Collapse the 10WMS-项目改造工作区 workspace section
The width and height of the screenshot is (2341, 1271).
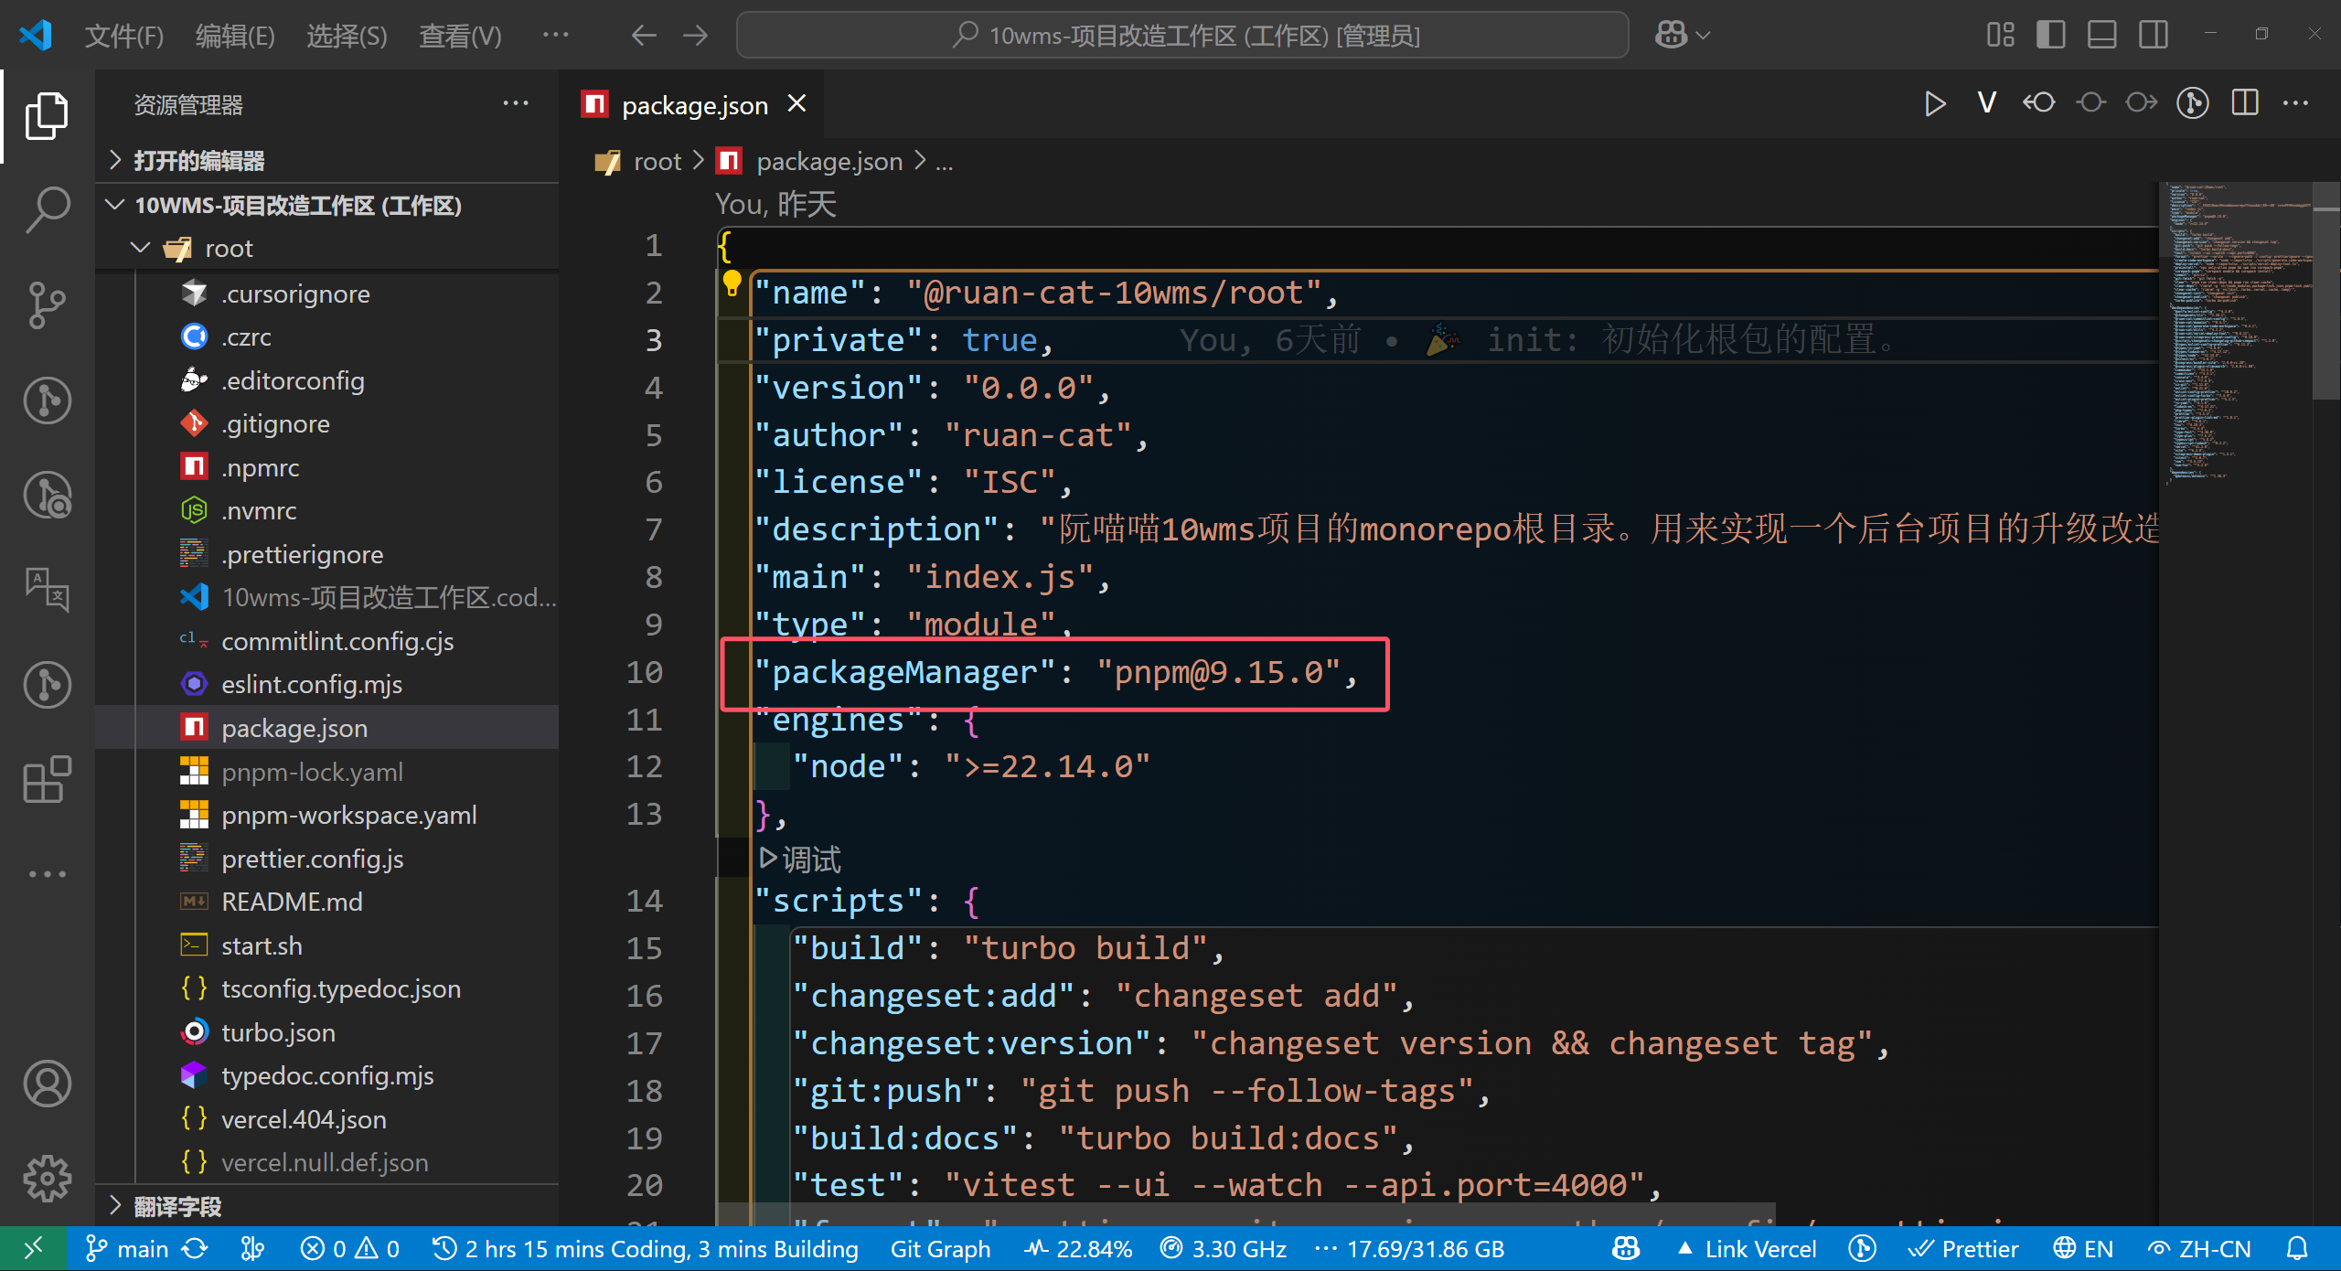click(327, 205)
